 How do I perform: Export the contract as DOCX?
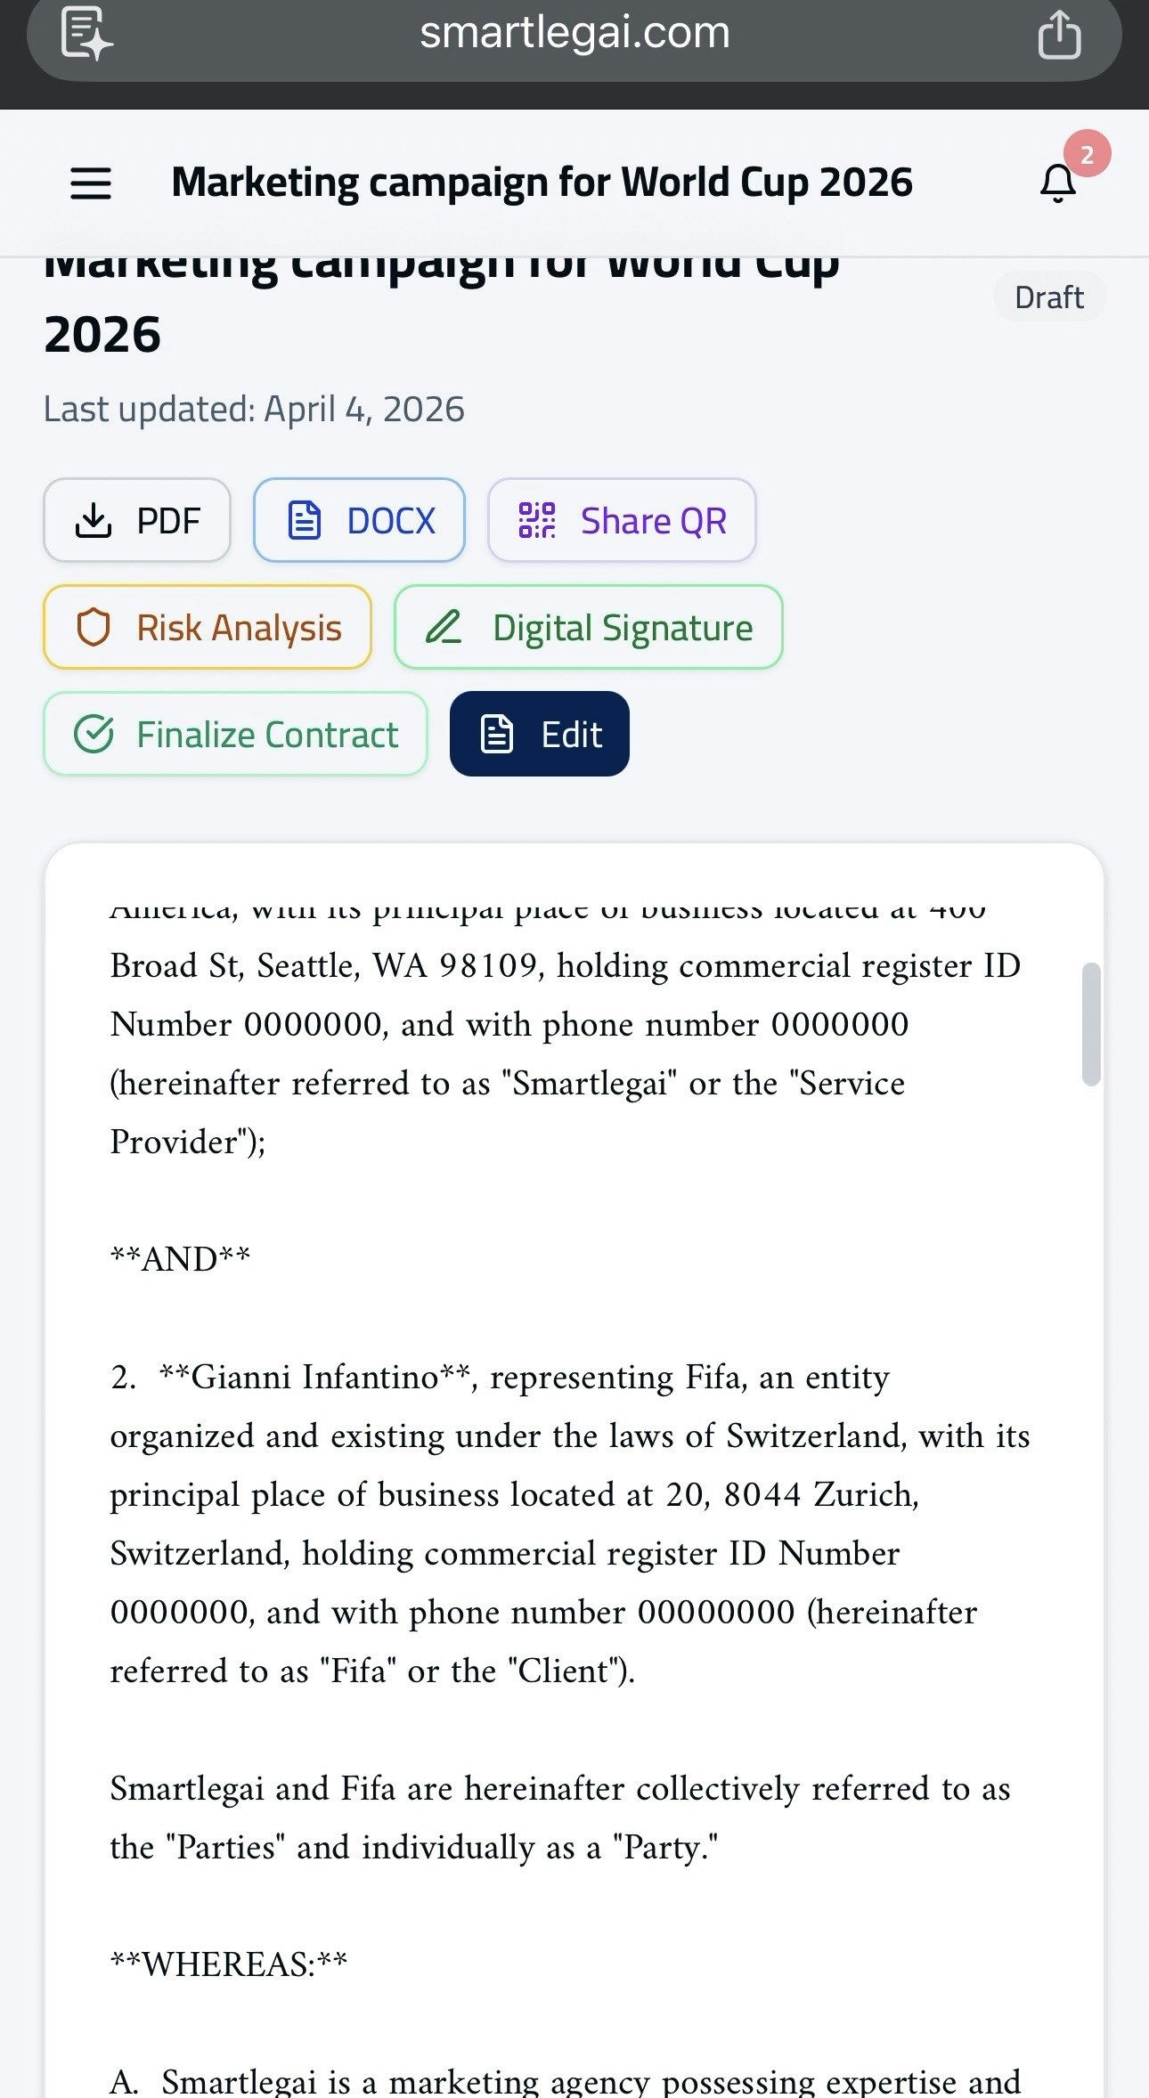(x=359, y=520)
